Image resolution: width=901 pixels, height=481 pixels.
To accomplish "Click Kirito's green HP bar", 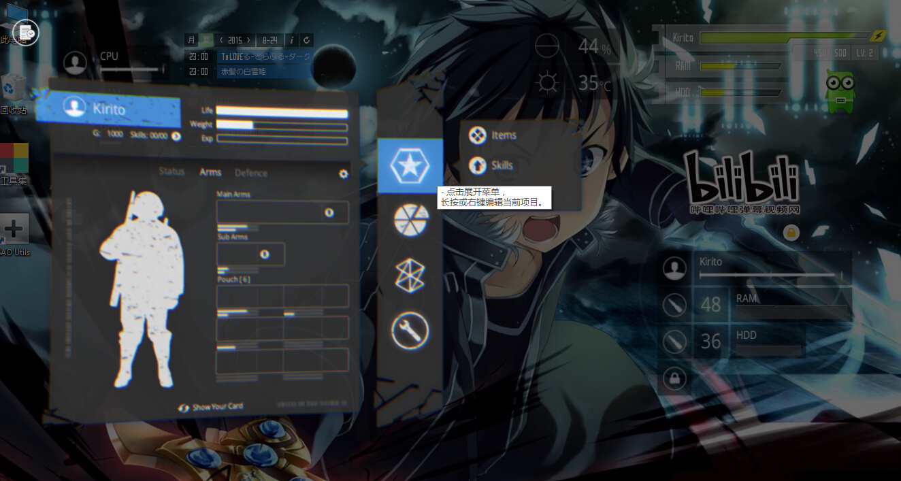I will (785, 37).
